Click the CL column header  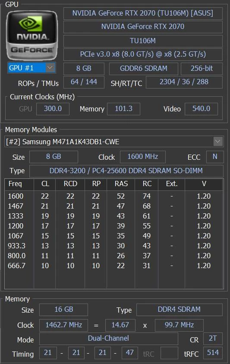tap(45, 184)
